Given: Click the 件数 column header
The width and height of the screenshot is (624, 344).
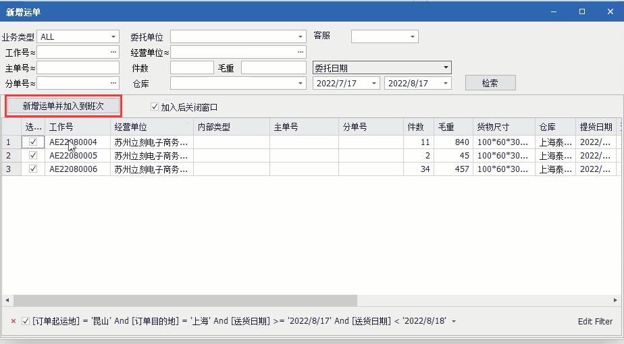Looking at the screenshot, I should pyautogui.click(x=415, y=127).
